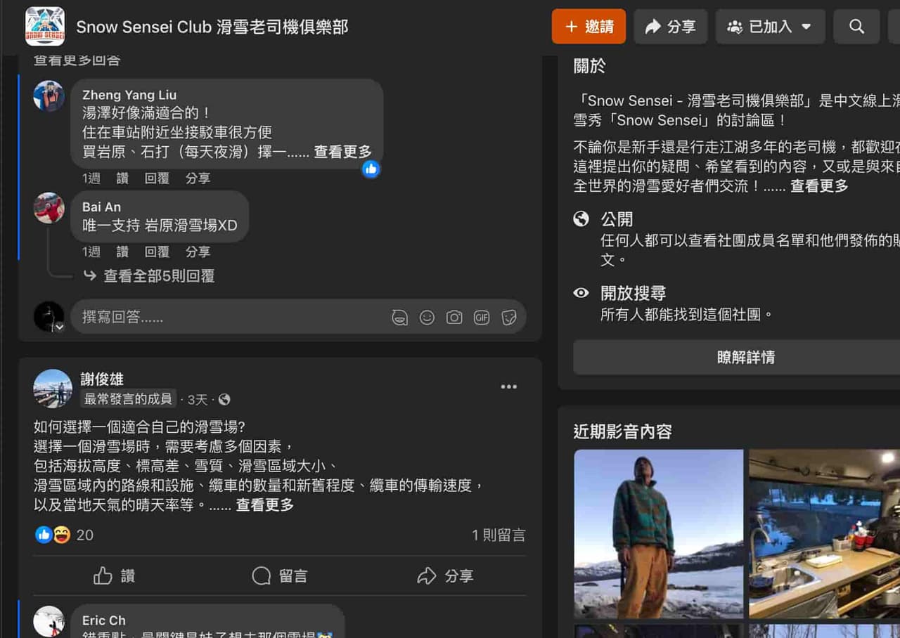Image resolution: width=900 pixels, height=638 pixels.
Task: Insert a GIF in the reply box
Action: tap(482, 318)
